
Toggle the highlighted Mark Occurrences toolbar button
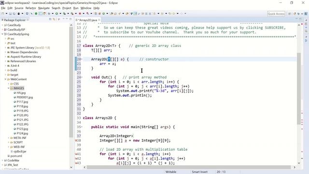pos(135,14)
